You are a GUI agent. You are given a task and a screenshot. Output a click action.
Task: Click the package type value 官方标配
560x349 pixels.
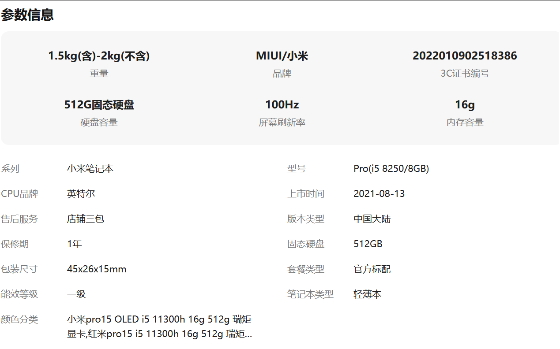tap(372, 269)
